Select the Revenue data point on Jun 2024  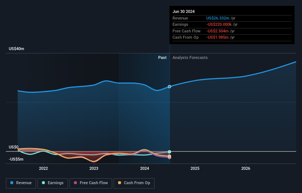170,87
